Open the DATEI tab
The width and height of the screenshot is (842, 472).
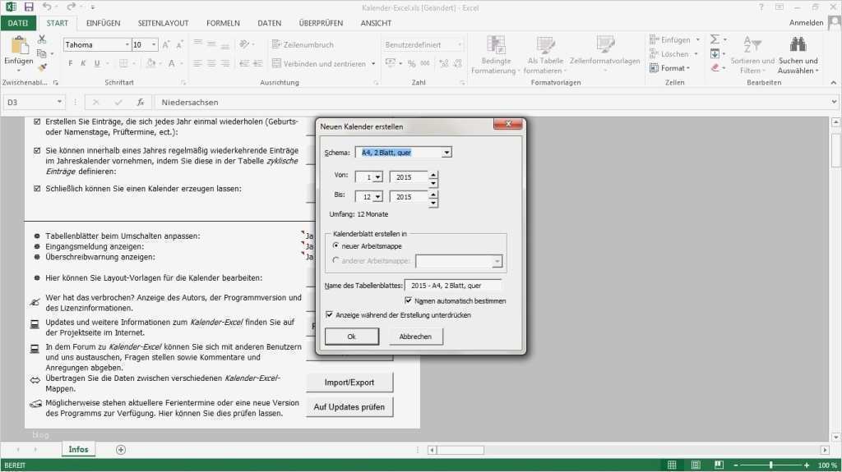tap(18, 23)
